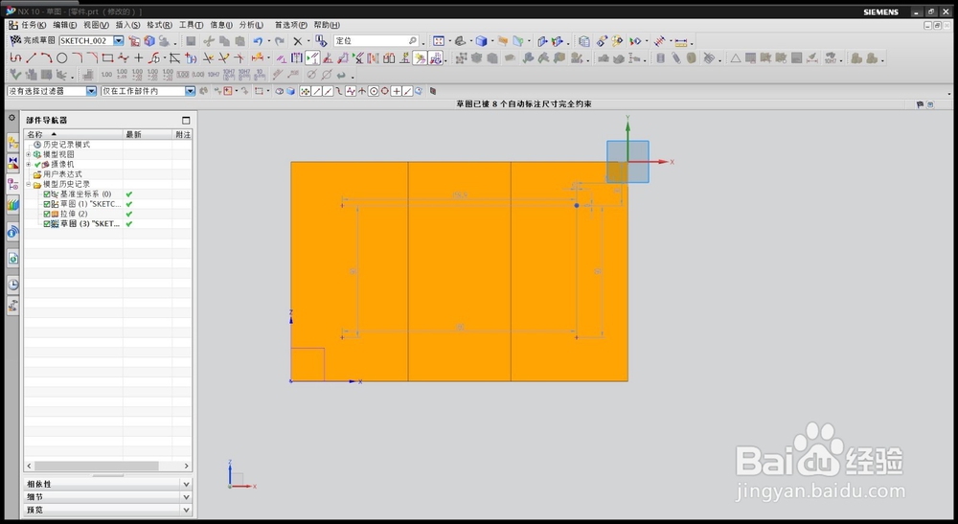The width and height of the screenshot is (958, 524).
Task: Click the 定位 command finder field
Action: pos(376,41)
